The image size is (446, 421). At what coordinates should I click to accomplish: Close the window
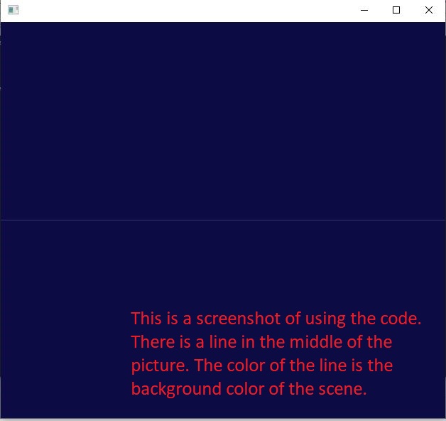tap(429, 10)
